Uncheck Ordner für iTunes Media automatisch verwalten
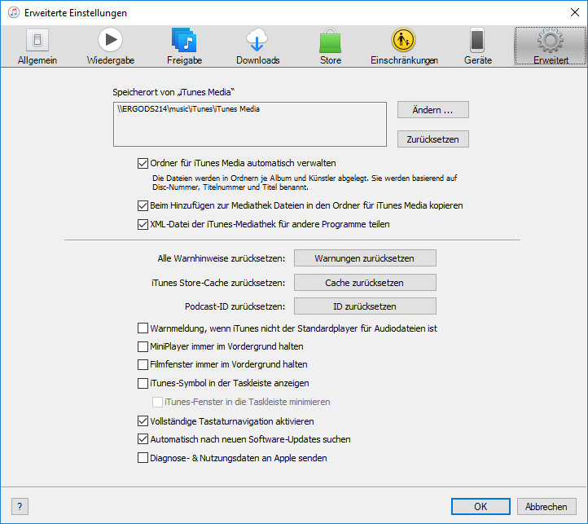Screen dimensions: 588x524 coord(143,163)
